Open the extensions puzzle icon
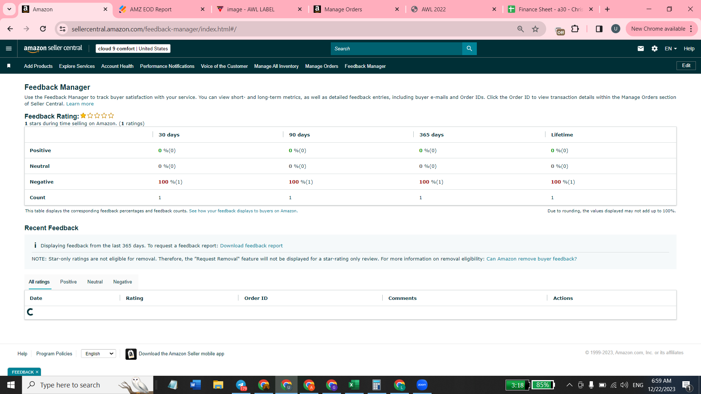The height and width of the screenshot is (394, 701). [x=575, y=29]
